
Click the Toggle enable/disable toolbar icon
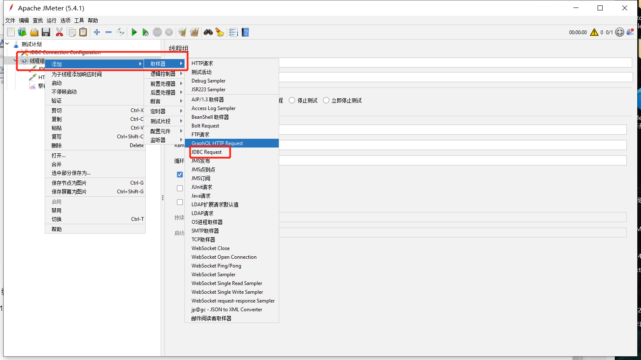120,32
